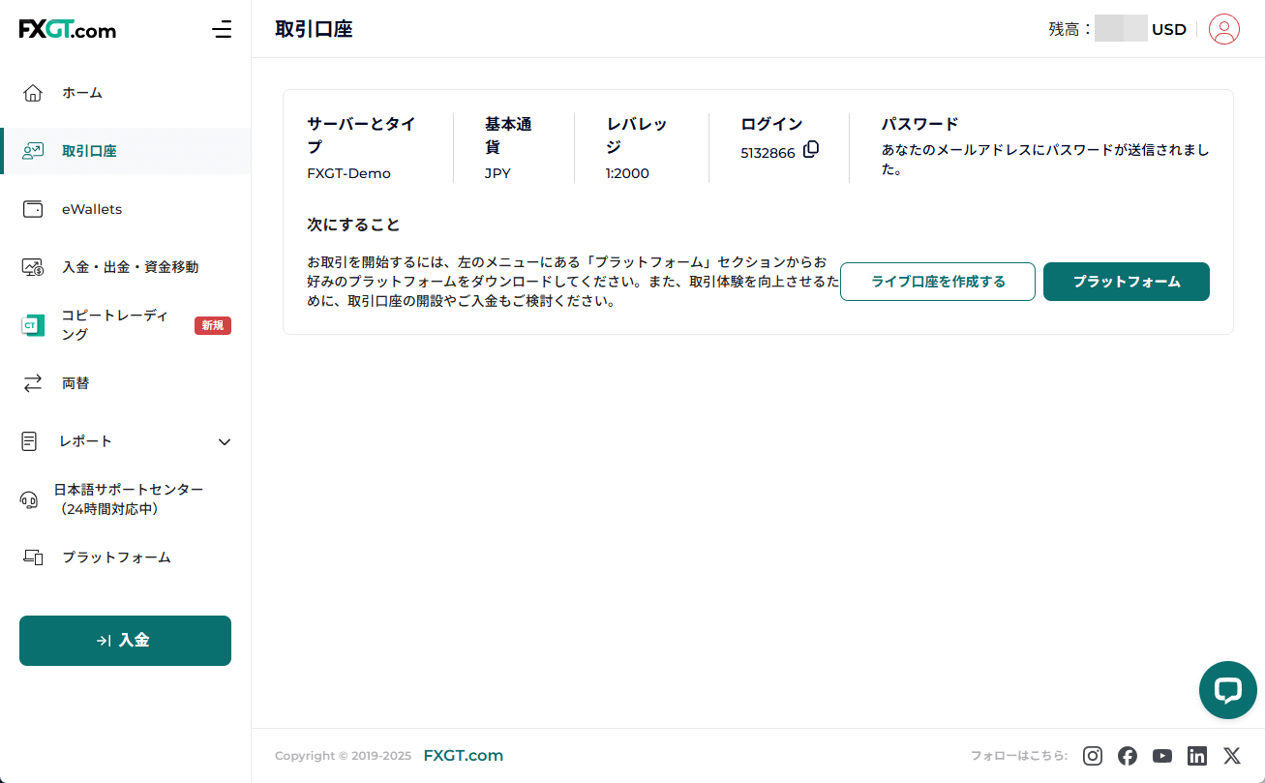The width and height of the screenshot is (1265, 783).
Task: Open FXGT Facebook page icon
Action: pyautogui.click(x=1128, y=756)
